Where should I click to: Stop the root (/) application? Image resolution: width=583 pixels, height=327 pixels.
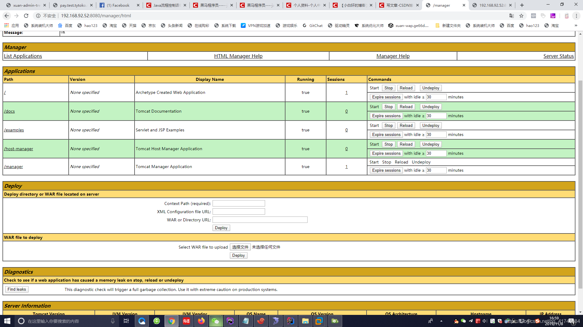point(388,88)
